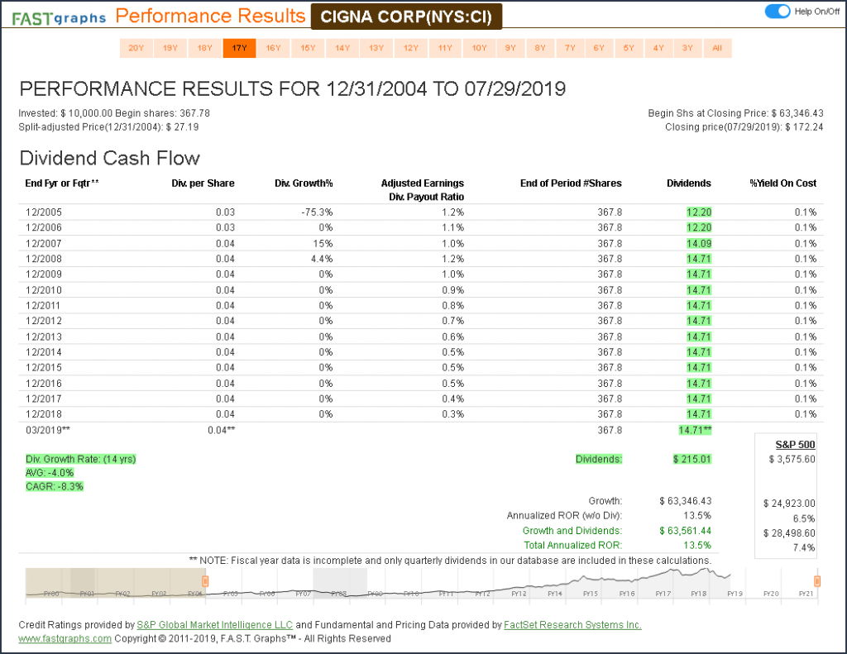This screenshot has width=847, height=654.
Task: Open the 11Y period tab
Action: [445, 48]
